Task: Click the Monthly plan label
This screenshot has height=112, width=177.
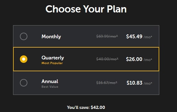Action: click(x=51, y=37)
